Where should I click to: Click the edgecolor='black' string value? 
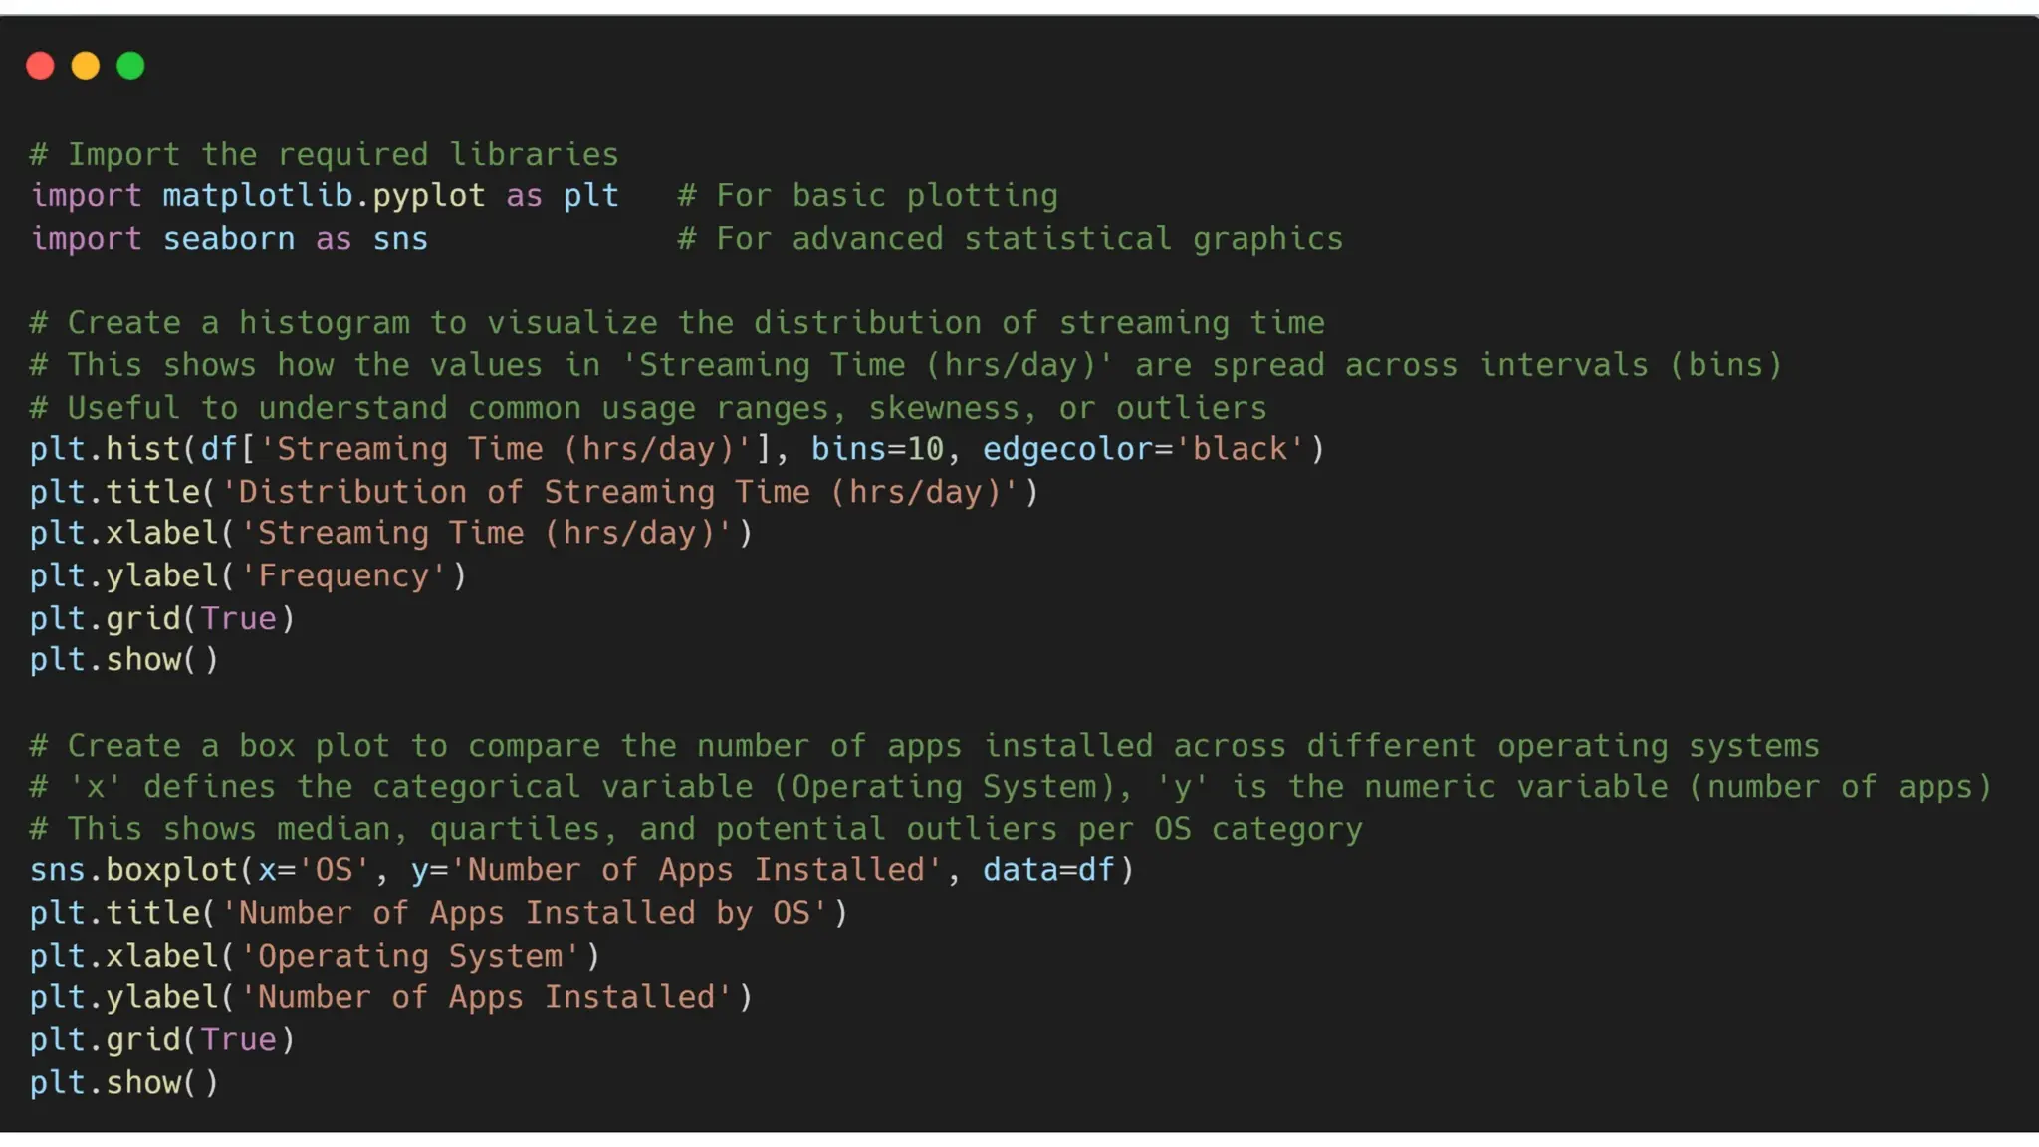pyautogui.click(x=1239, y=449)
